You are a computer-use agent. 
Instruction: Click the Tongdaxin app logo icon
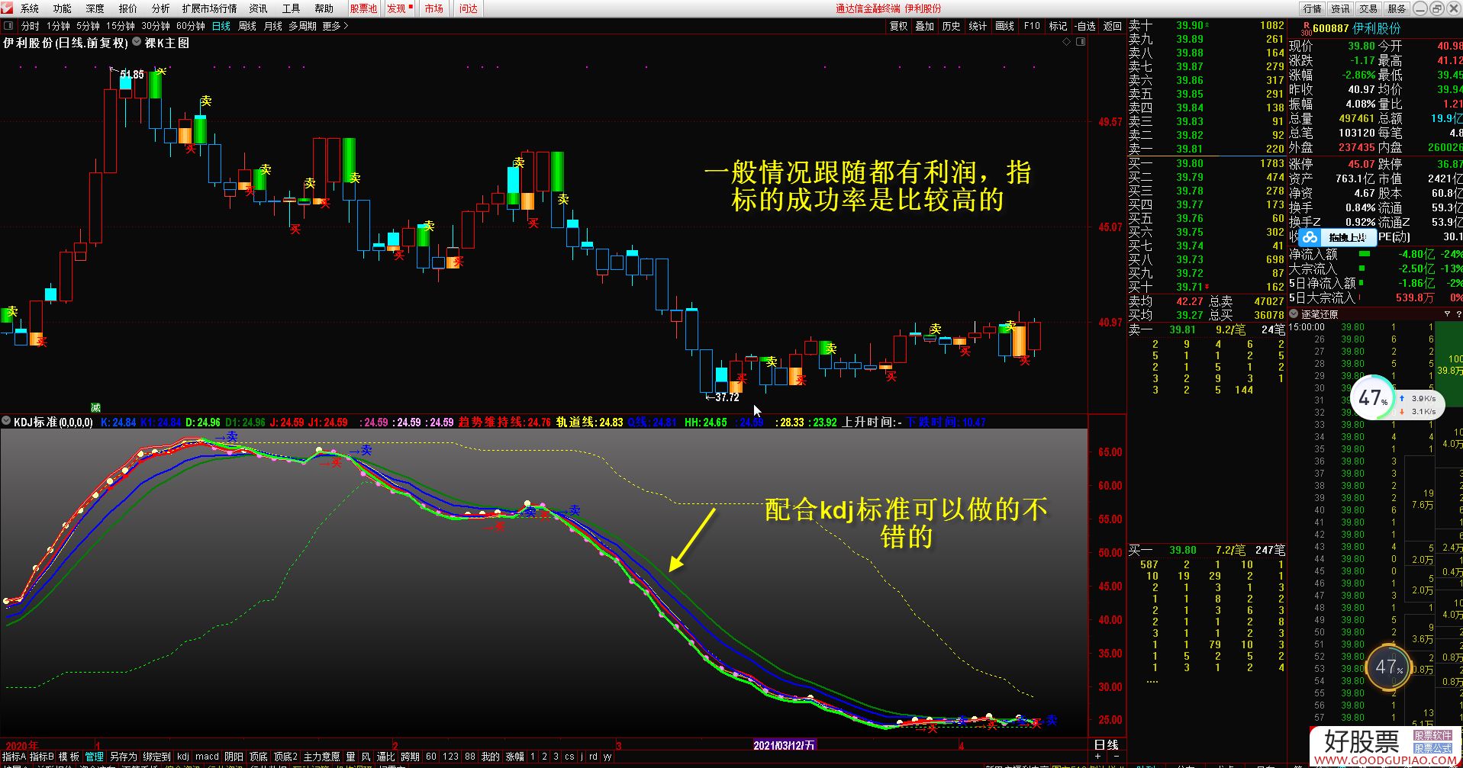pyautogui.click(x=8, y=8)
